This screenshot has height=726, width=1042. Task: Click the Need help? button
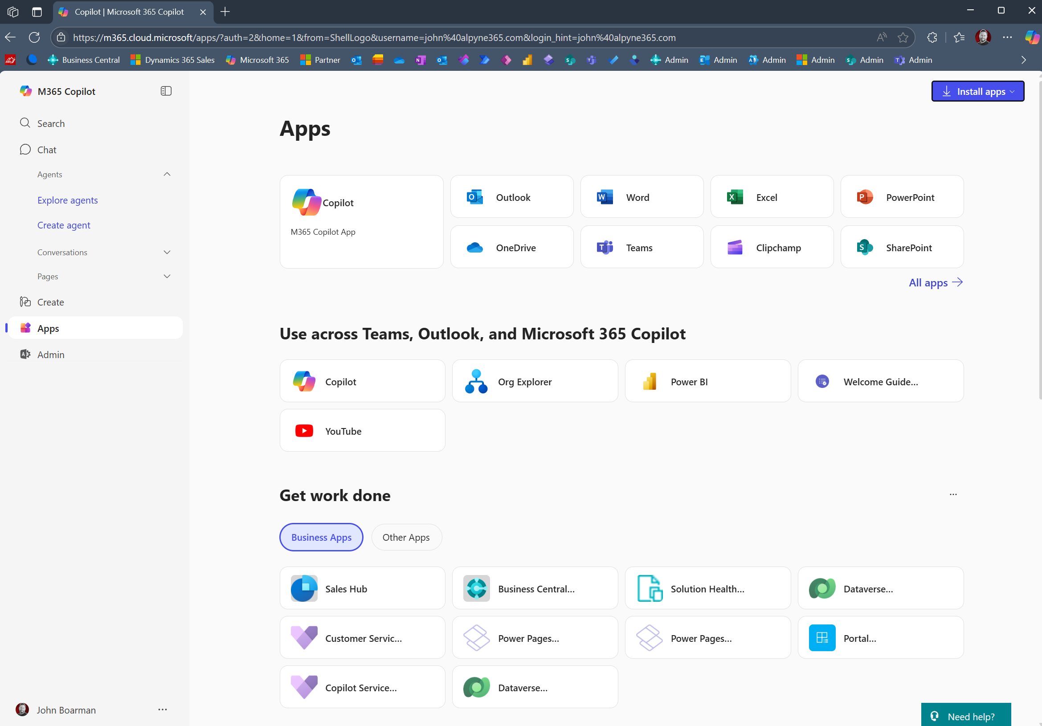click(x=966, y=716)
